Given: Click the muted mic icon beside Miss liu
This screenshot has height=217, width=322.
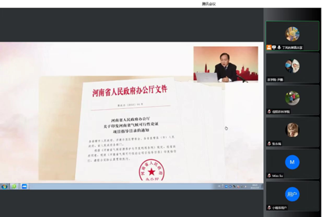Looking at the screenshot, I should pyautogui.click(x=269, y=176).
